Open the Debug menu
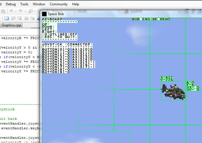This screenshot has height=143, width=202. tap(11, 4)
